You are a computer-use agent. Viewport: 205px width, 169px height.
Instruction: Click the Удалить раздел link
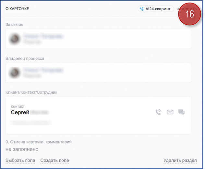tap(180, 160)
